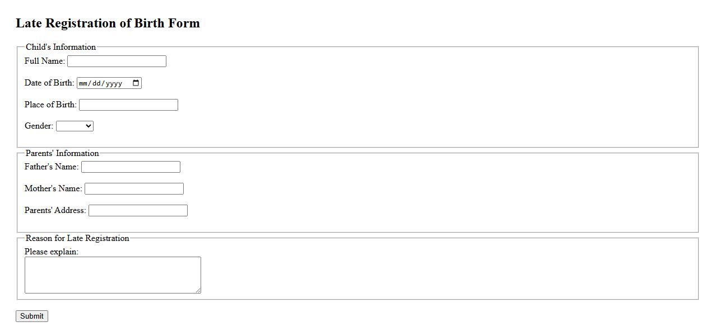Screen dimensions: 716x336
Task: Expand the Gender dropdown
Action: pyautogui.click(x=75, y=126)
